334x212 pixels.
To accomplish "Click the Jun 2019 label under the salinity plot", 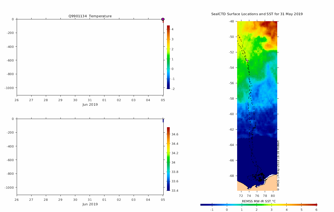I will pyautogui.click(x=90, y=204).
